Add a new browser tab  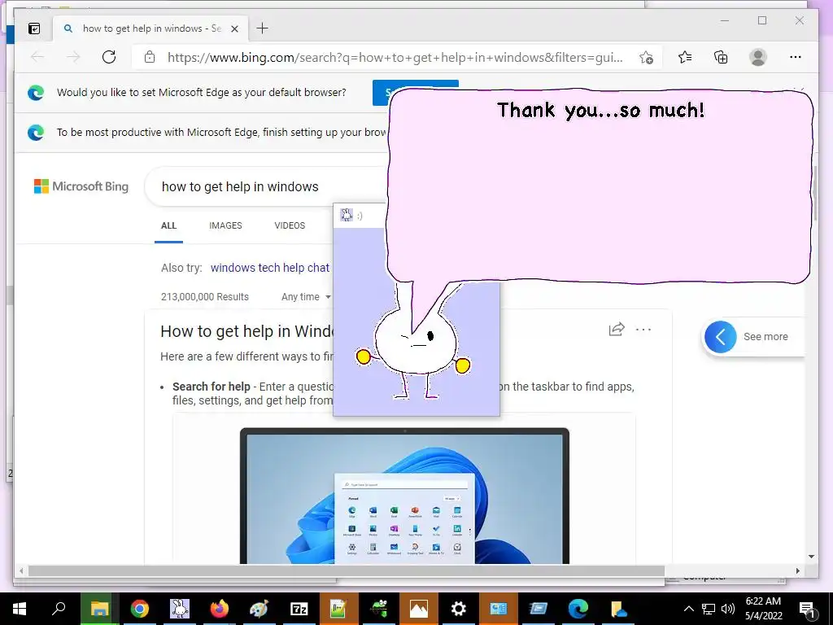pyautogui.click(x=262, y=28)
